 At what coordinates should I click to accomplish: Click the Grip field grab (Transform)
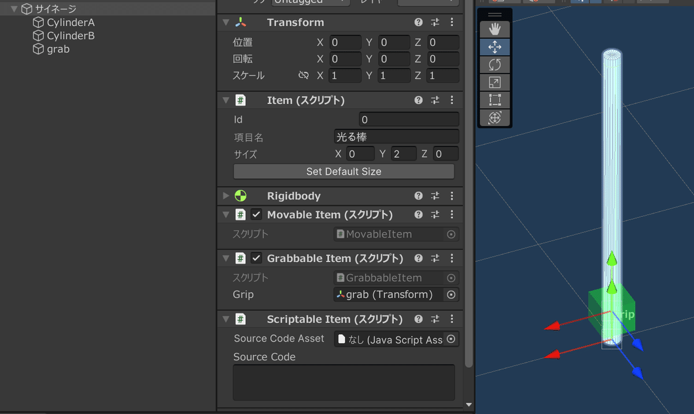click(389, 295)
